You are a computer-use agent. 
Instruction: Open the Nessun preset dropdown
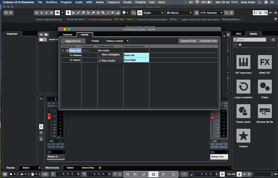pos(117,41)
